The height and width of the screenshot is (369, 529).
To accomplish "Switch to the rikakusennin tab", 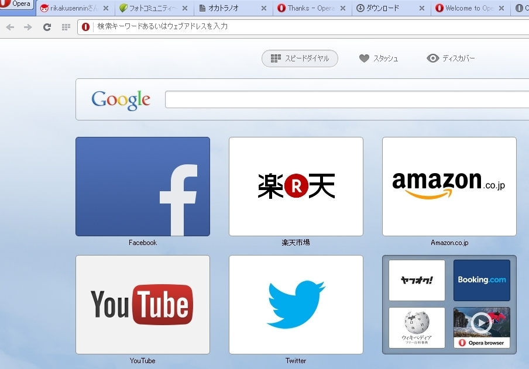I will click(75, 8).
